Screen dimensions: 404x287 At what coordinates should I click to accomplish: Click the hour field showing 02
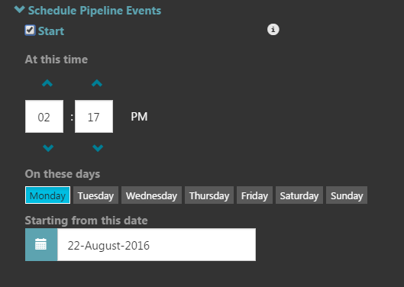[44, 117]
